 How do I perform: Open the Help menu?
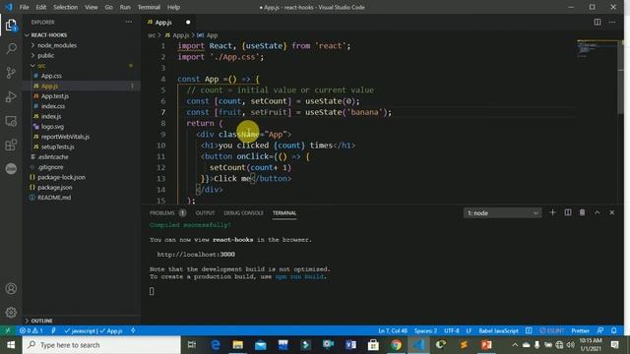pyautogui.click(x=173, y=7)
